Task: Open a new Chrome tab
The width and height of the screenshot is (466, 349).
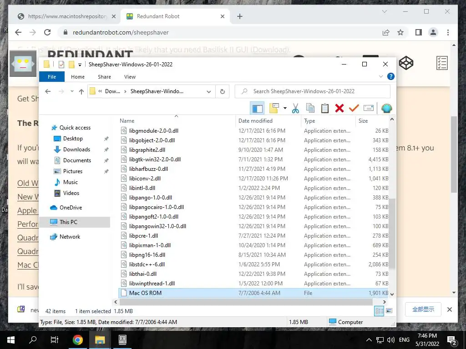Action: [x=240, y=16]
